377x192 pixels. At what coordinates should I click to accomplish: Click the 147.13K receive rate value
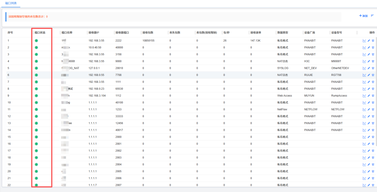(255, 41)
